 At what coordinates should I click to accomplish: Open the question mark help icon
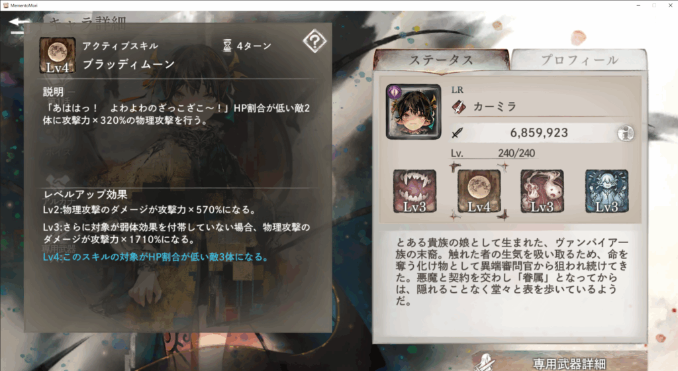click(x=315, y=42)
